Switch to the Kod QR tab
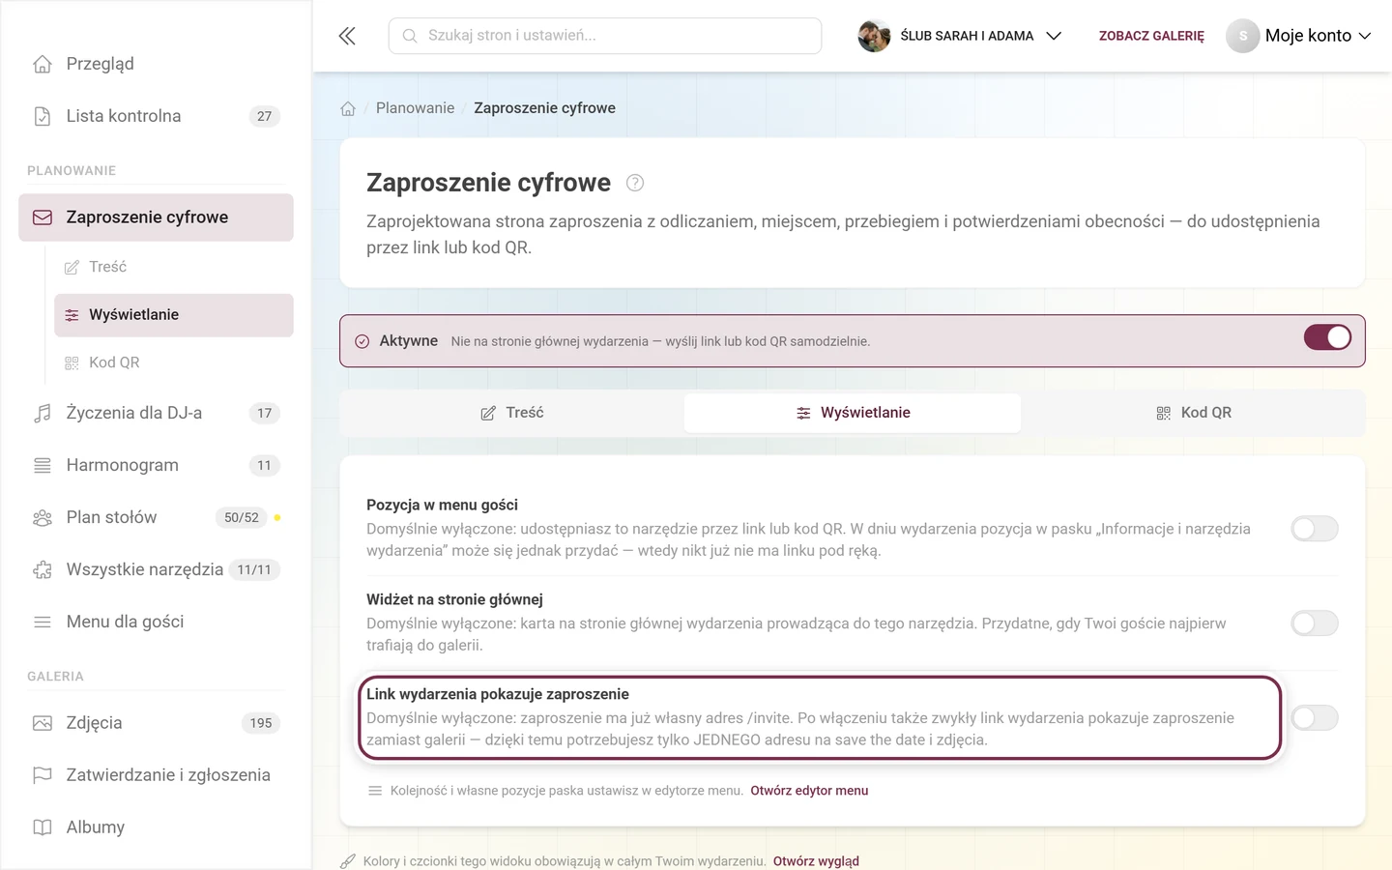Viewport: 1392px width, 870px height. pyautogui.click(x=1193, y=413)
